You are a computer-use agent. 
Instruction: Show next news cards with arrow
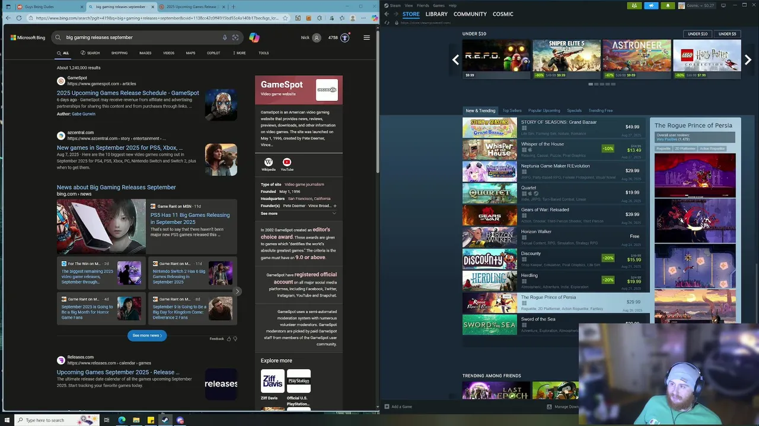click(x=237, y=291)
